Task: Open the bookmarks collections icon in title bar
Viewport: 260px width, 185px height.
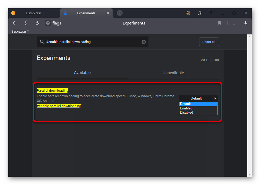Action: tap(200, 13)
